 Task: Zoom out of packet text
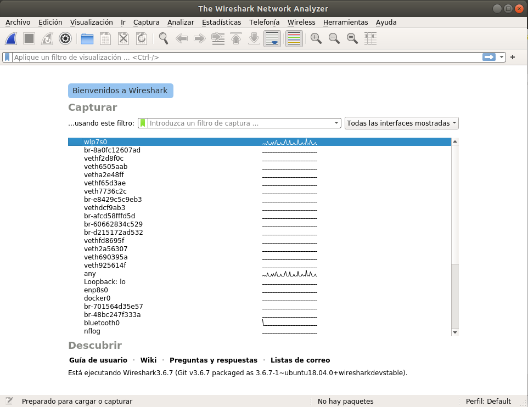(334, 38)
